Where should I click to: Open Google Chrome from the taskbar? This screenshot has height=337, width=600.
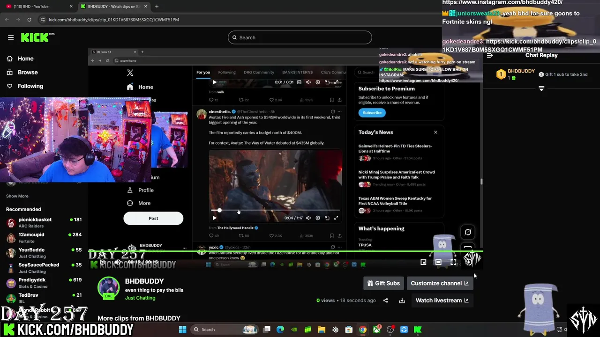362,330
